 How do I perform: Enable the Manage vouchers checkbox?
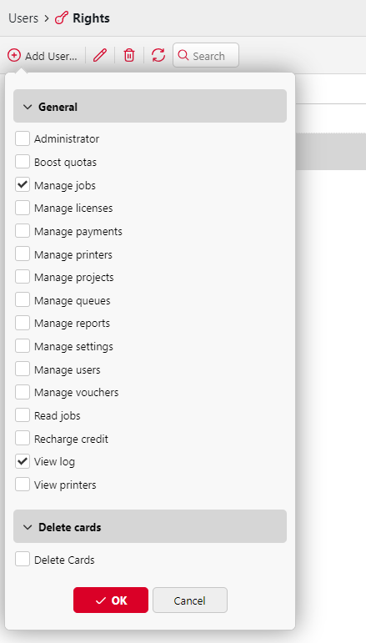(23, 393)
